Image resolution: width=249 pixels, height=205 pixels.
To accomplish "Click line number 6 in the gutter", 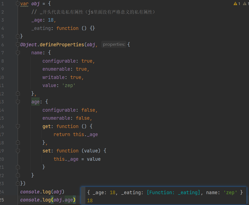I will coord(3,45).
